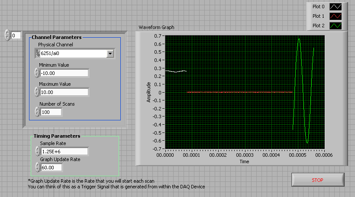
Task: Click the Maximum Value field showing 10.00
Action: [x=64, y=92]
